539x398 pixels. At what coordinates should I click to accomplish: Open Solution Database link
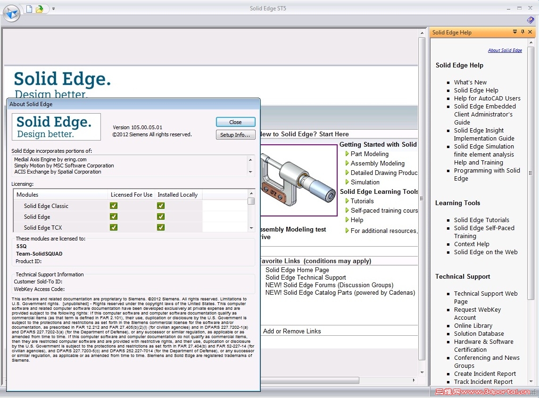(479, 334)
